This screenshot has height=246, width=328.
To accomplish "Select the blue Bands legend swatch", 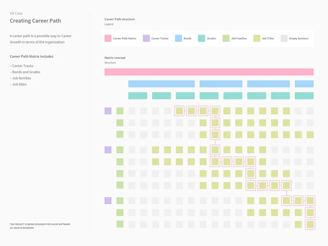I will pos(178,38).
